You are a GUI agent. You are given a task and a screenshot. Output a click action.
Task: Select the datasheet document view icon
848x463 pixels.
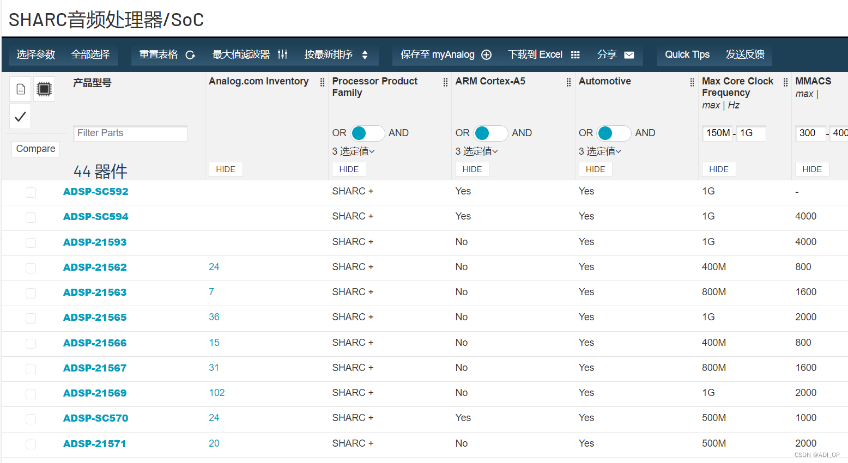(21, 89)
